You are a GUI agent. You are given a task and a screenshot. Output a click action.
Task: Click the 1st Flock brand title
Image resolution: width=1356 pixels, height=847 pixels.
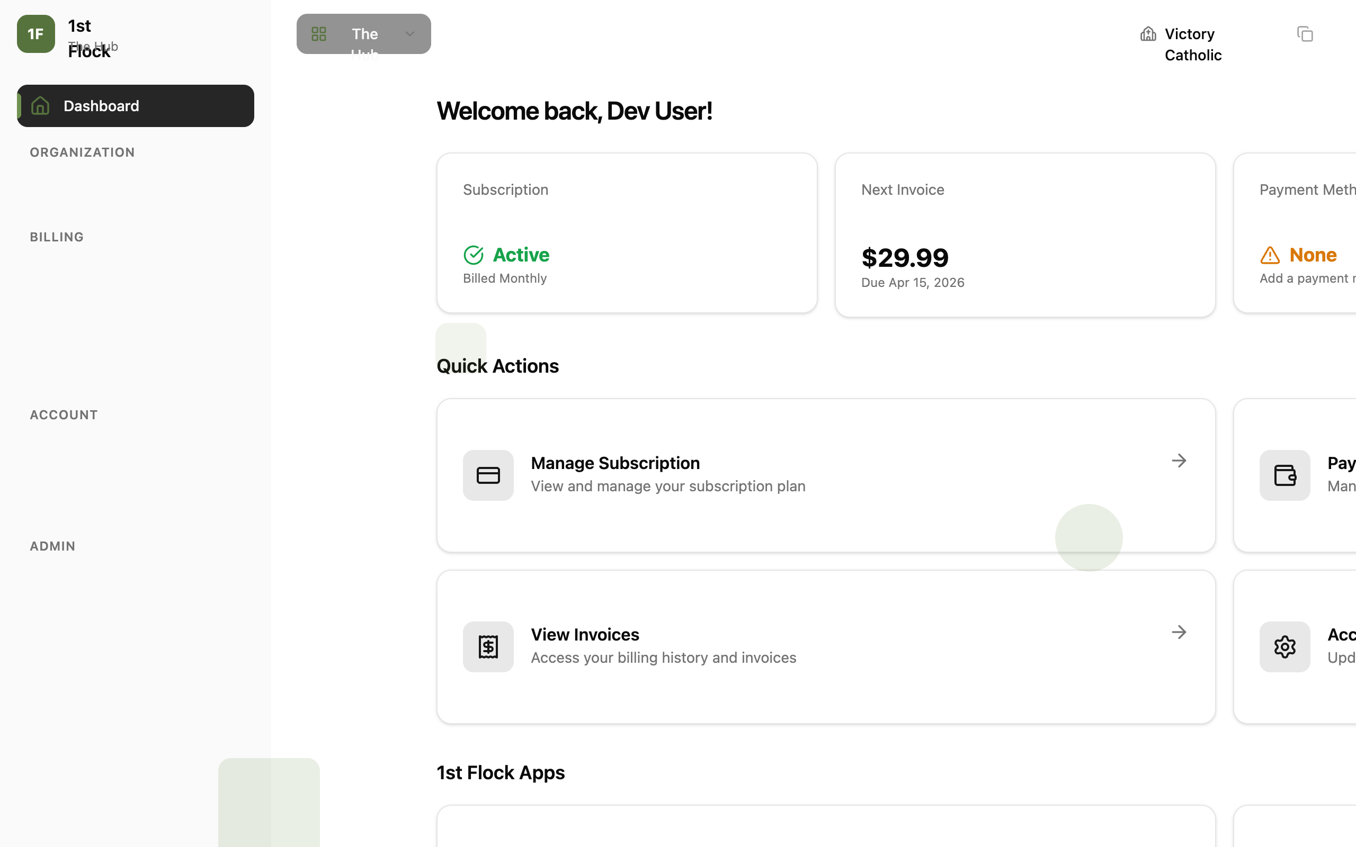[89, 38]
